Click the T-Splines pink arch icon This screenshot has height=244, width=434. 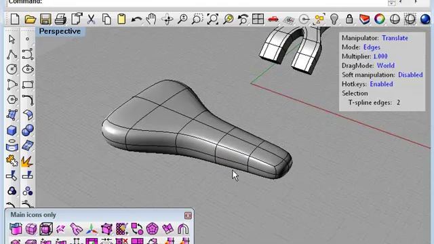(182, 229)
